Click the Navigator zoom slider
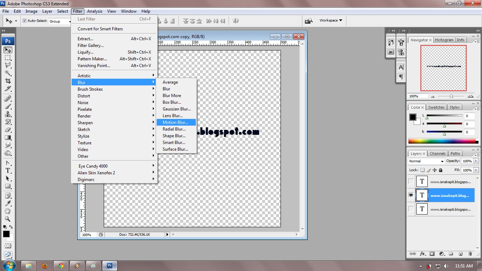Screen dimensions: 482x271 tap(451, 96)
